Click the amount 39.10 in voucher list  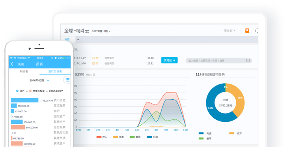tap(151, 58)
